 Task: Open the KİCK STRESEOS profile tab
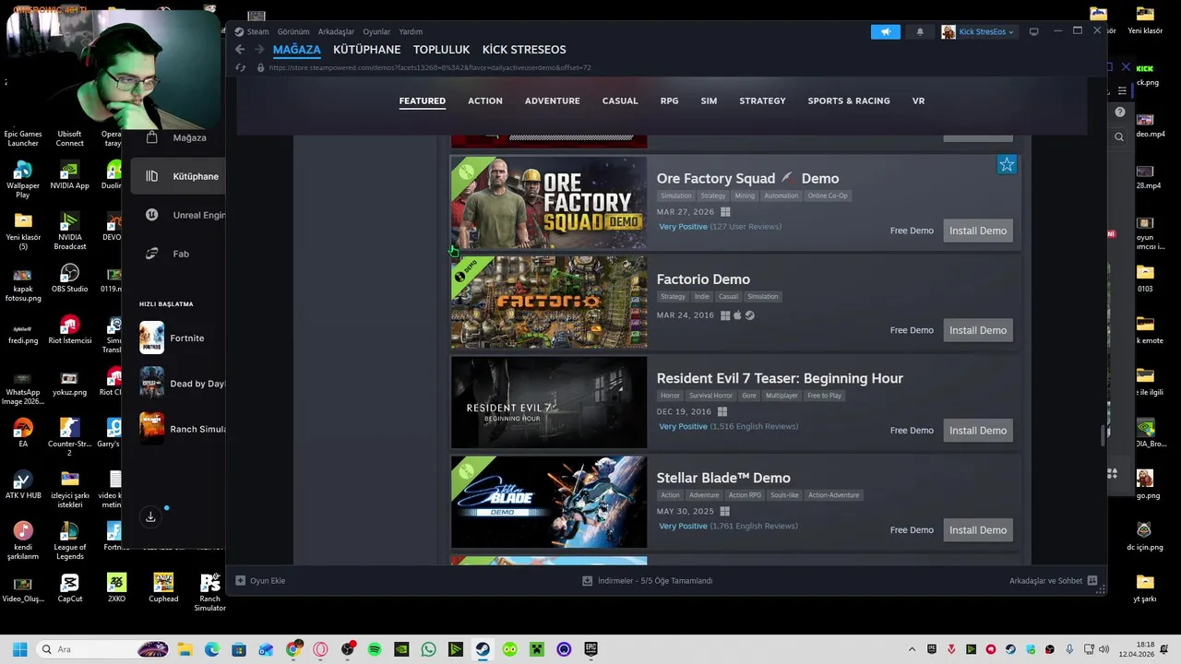[524, 50]
